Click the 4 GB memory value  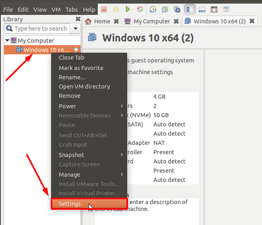pos(159,97)
